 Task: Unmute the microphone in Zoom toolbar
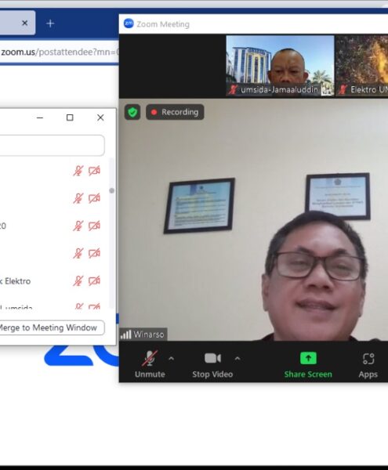tap(150, 364)
